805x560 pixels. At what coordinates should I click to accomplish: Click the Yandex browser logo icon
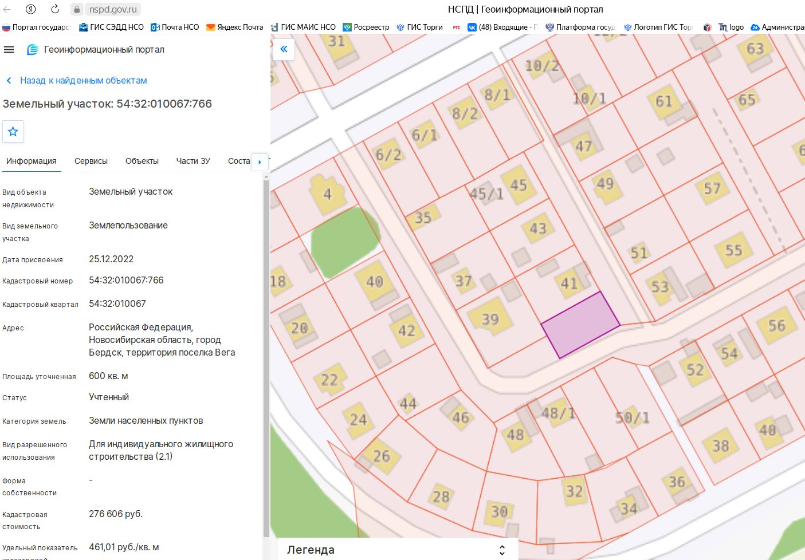tap(31, 9)
